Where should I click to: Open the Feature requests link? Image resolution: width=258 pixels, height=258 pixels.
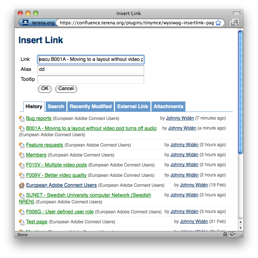coord(45,145)
